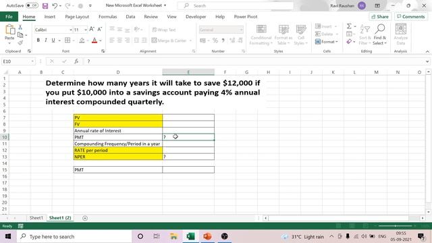The height and width of the screenshot is (243, 432).
Task: Open Windows Start menu
Action: point(8,236)
